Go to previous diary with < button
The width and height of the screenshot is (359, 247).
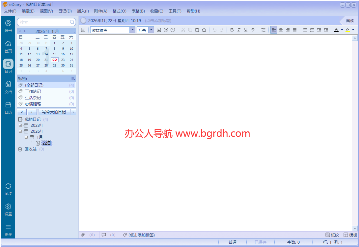22,112
